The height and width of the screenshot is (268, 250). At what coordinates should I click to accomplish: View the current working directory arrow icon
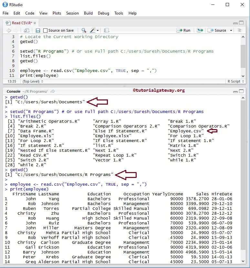pos(53,91)
